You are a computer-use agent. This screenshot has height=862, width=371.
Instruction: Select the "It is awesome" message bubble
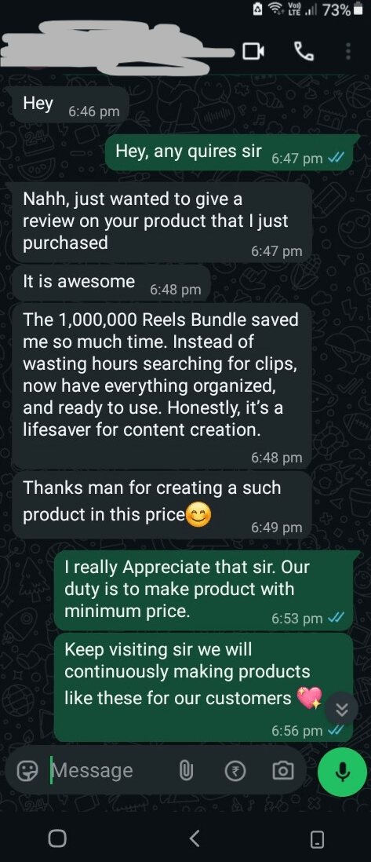[x=111, y=283]
